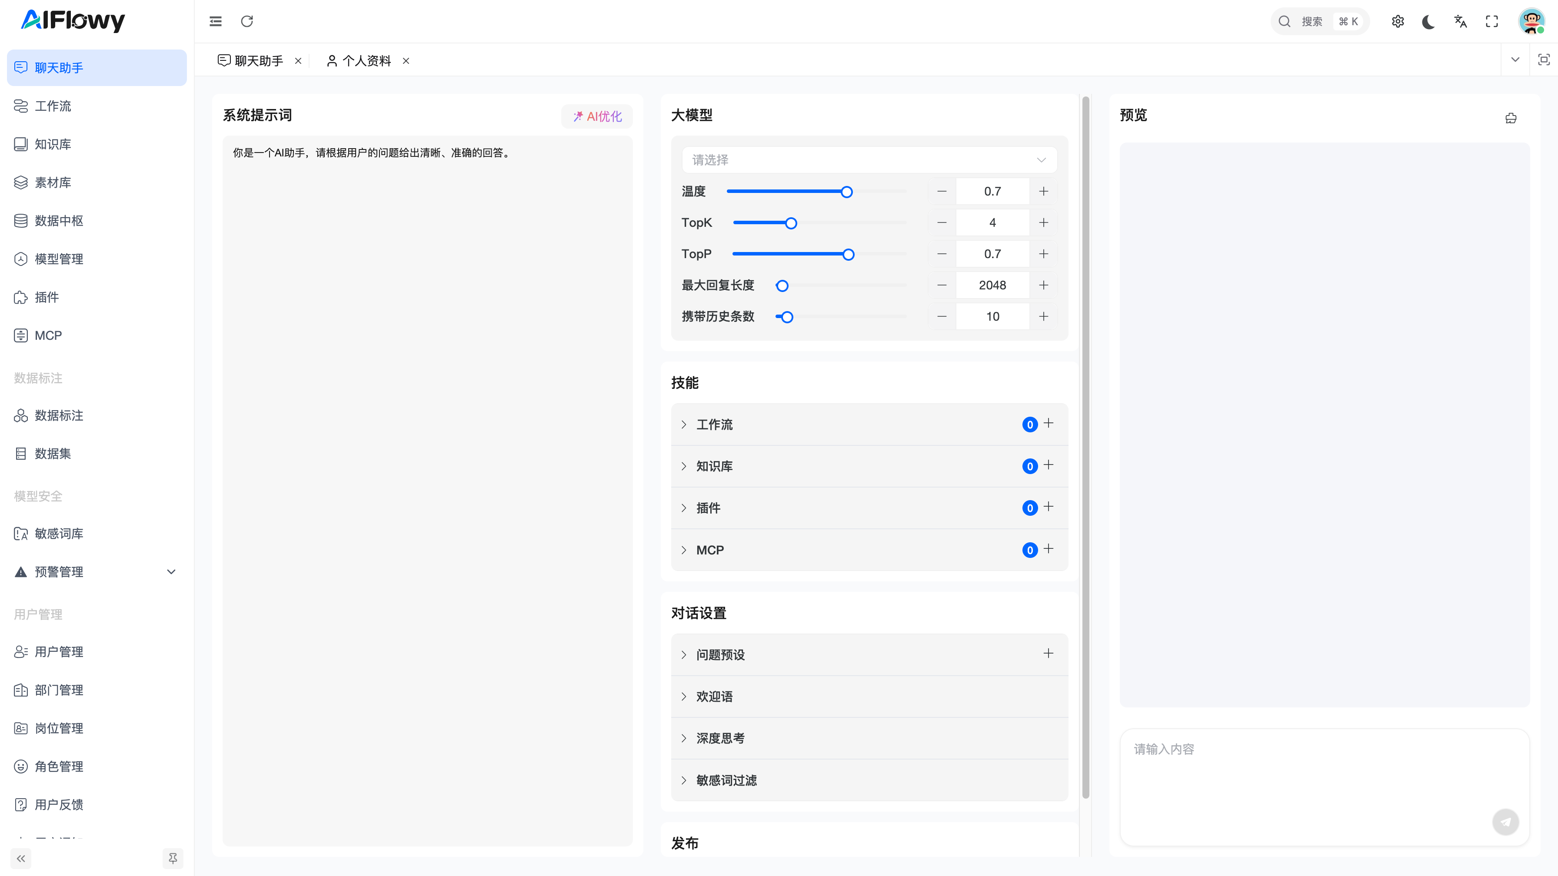Viewport: 1558px width, 876px height.
Task: Toggle dark mode with the moon icon
Action: pos(1428,22)
